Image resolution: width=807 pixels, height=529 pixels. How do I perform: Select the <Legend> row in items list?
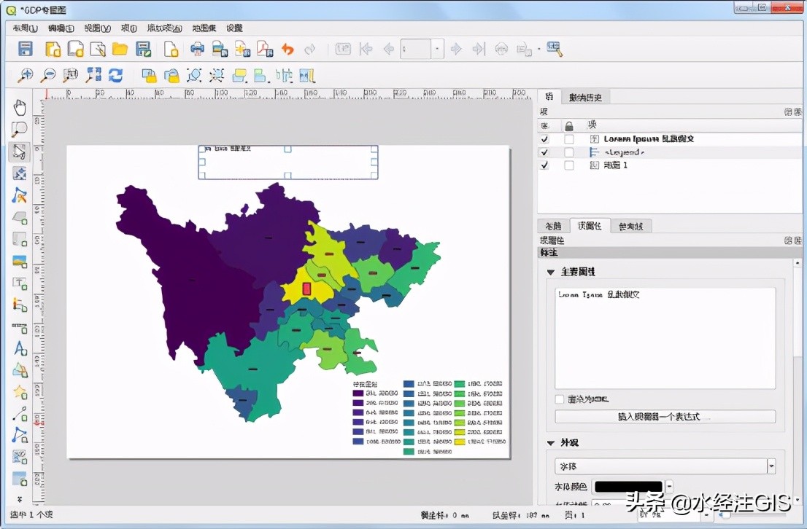point(669,152)
